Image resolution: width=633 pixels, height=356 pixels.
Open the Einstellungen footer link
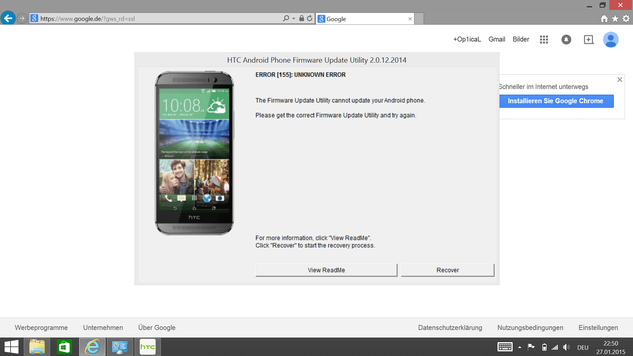pos(598,328)
